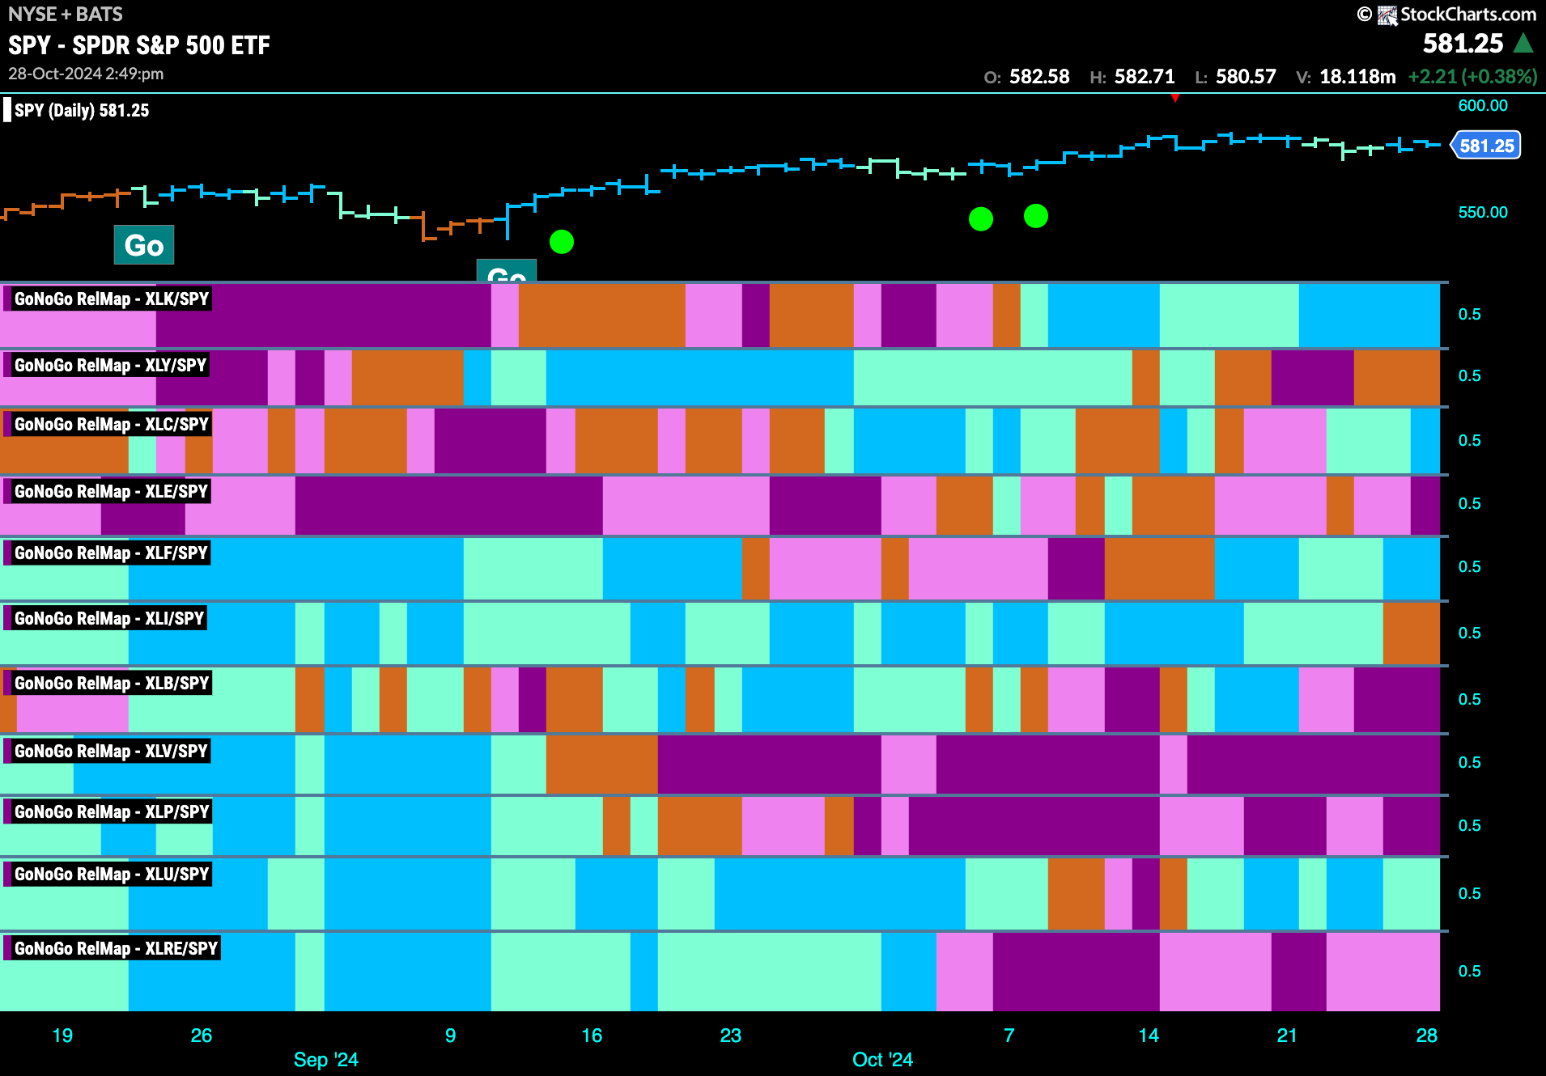Click the open price value 582.58

point(1039,77)
